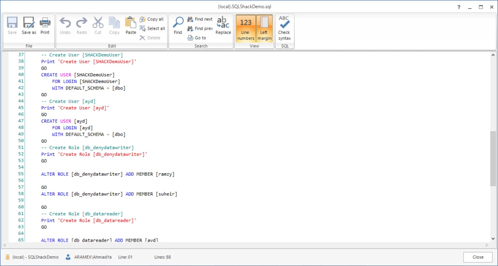Viewport: 498px width, 266px height.
Task: Select all script text
Action: pyautogui.click(x=152, y=29)
